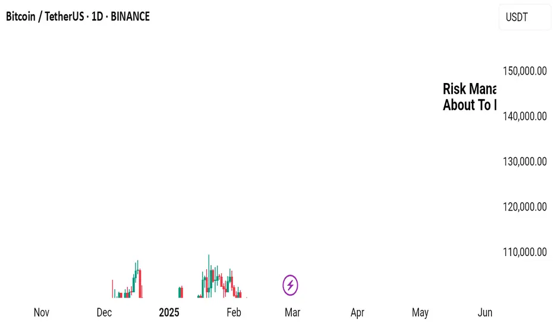Click the purple lightning bolt event icon
The width and height of the screenshot is (554, 326).
click(290, 286)
